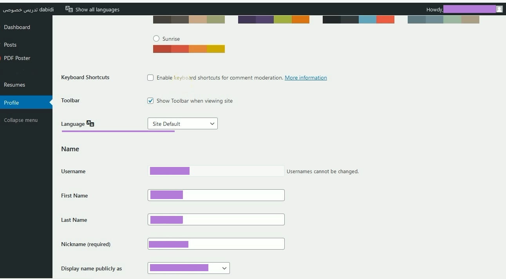This screenshot has height=279, width=506.
Task: Open the More information link
Action: point(305,78)
